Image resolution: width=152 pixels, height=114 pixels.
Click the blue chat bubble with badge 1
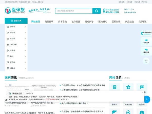tap(147, 99)
